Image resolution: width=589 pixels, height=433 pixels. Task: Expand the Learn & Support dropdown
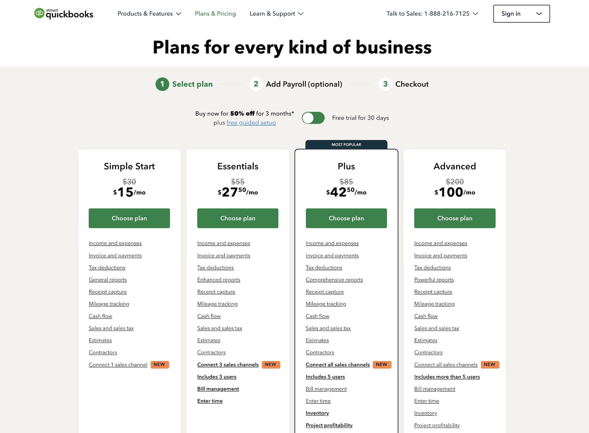[276, 13]
